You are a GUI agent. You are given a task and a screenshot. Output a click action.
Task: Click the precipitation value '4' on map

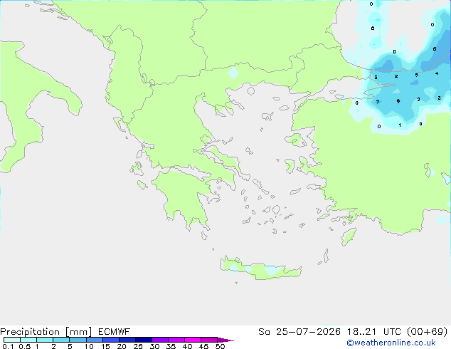click(437, 73)
